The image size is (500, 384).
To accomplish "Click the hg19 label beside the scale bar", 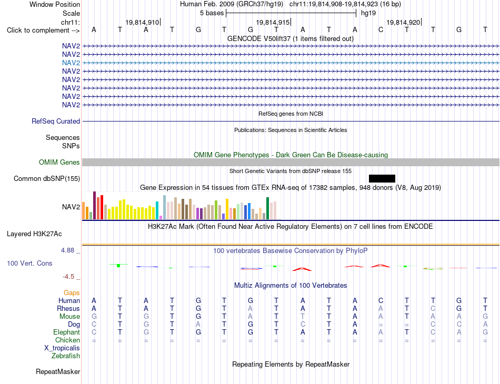I will 368,13.
